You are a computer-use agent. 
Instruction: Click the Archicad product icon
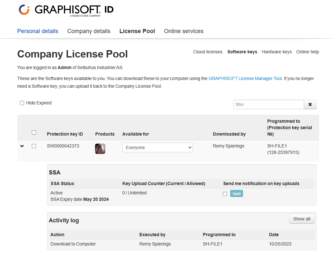pyautogui.click(x=100, y=148)
